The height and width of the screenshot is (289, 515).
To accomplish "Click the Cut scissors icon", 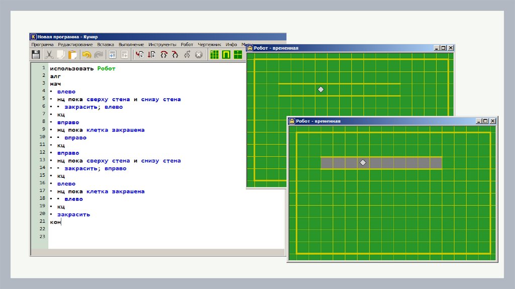I will [x=49, y=54].
